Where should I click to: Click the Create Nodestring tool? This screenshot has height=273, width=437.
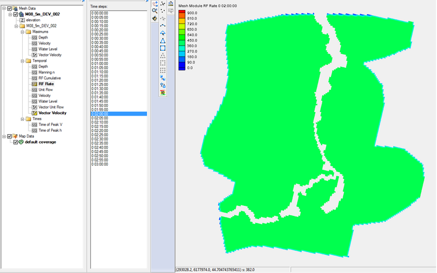tap(163, 26)
